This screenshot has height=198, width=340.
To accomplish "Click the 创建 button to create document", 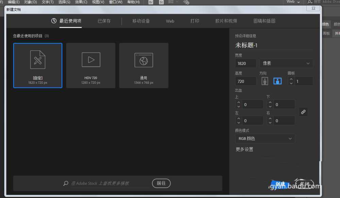I will pyautogui.click(x=281, y=183).
